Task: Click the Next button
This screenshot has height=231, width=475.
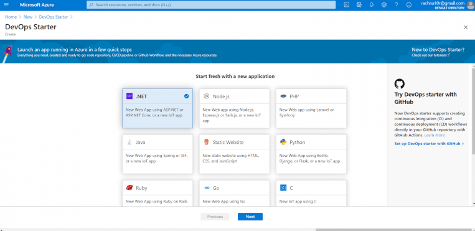Action: (250, 217)
